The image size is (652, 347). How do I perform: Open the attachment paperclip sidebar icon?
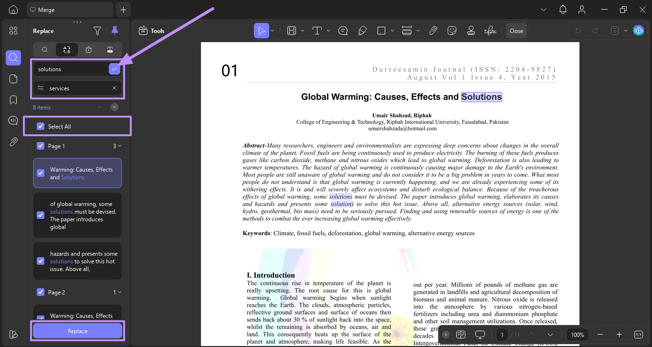point(13,141)
